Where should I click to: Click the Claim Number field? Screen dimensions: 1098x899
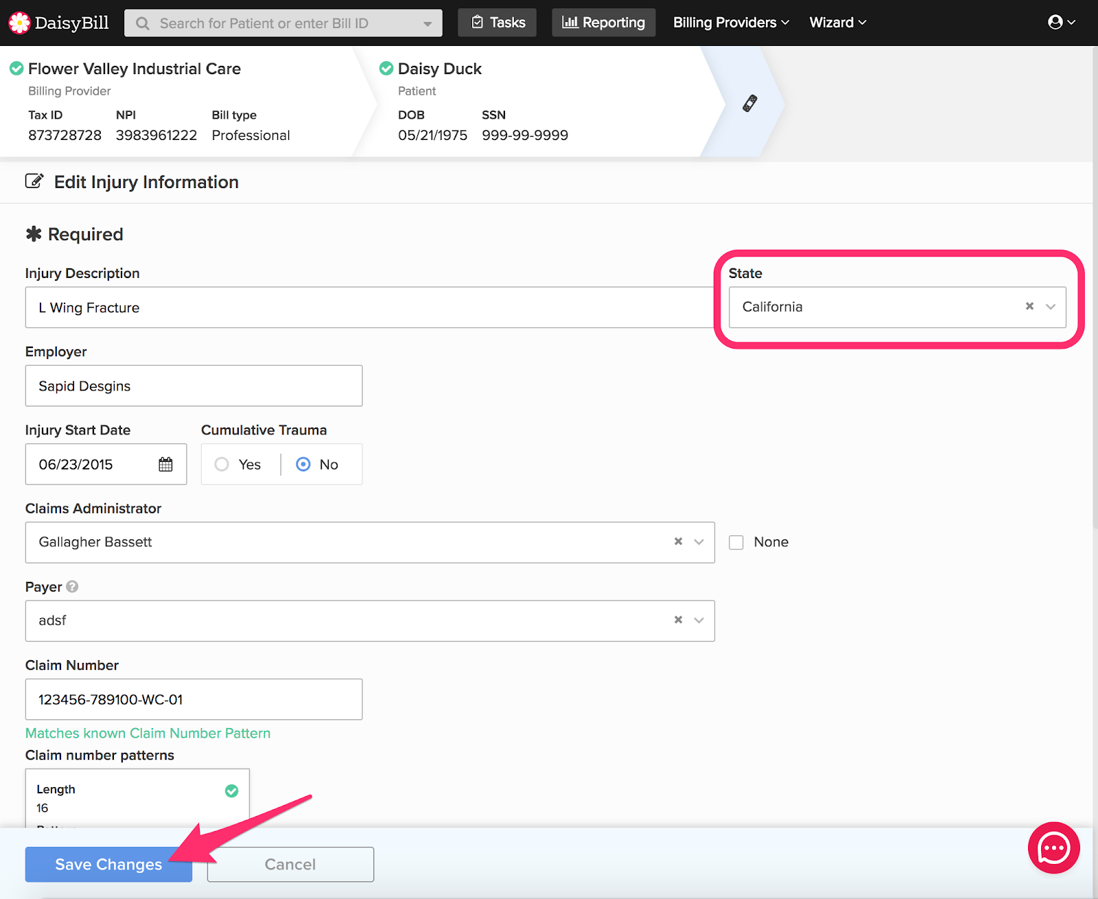(x=194, y=699)
